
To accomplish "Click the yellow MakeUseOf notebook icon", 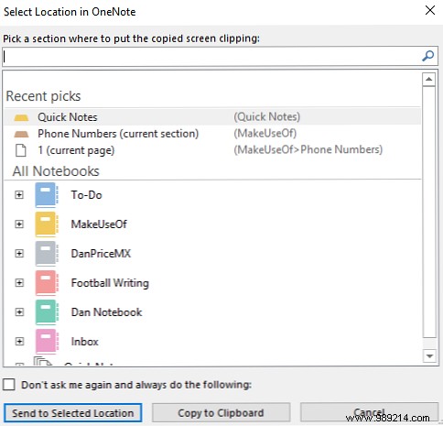I will (47, 224).
